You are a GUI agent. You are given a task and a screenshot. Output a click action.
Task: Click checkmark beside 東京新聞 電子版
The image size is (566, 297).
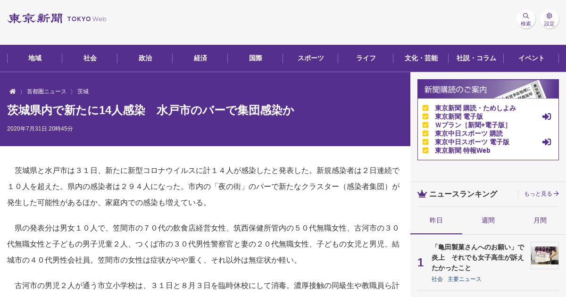click(x=425, y=116)
